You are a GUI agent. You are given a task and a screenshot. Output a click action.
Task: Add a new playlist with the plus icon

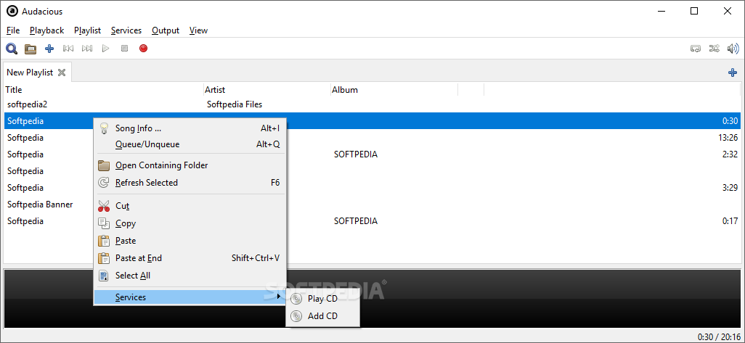pyautogui.click(x=733, y=73)
